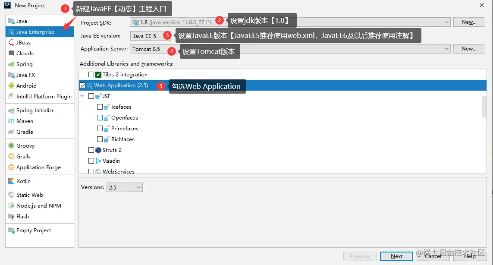The width and height of the screenshot is (493, 265).
Task: Click the Android robot icon
Action: [x=11, y=85]
